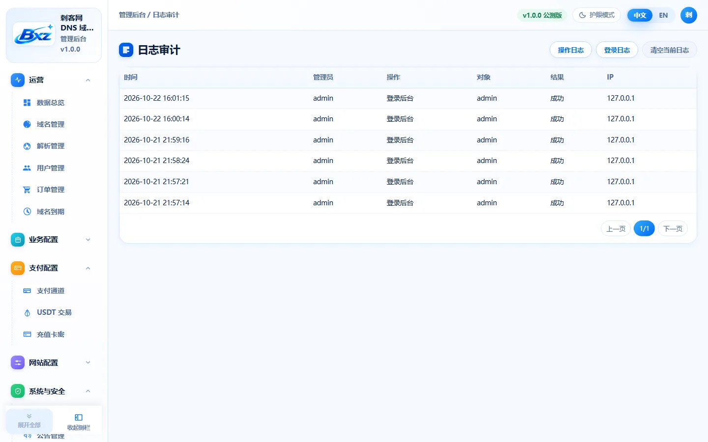
Task: Click the teal 业务配置 section icon
Action: 18,240
